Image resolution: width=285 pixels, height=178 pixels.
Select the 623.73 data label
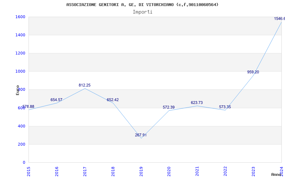(197, 103)
